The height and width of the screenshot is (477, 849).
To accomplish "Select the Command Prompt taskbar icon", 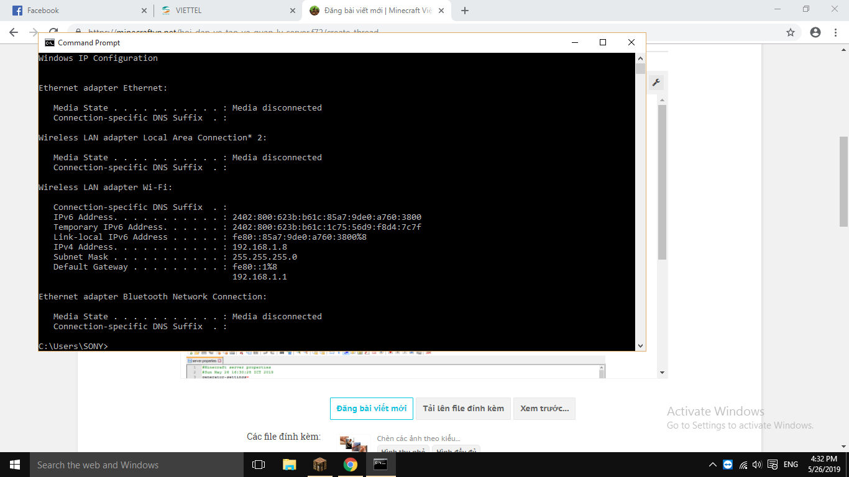I will 381,465.
